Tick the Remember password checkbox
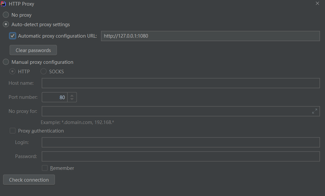325x196 pixels. tap(45, 168)
